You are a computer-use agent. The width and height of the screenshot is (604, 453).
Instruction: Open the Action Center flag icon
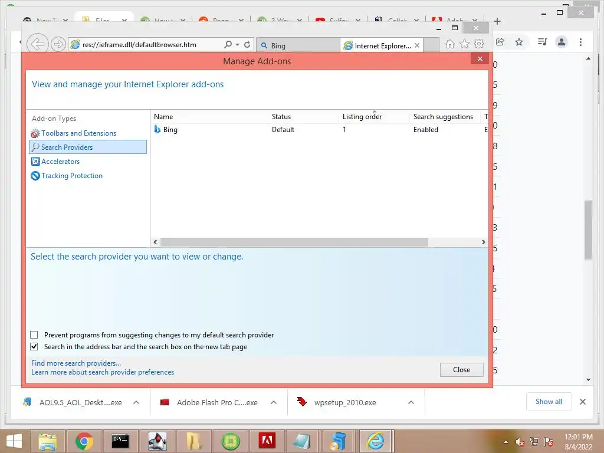(x=549, y=442)
